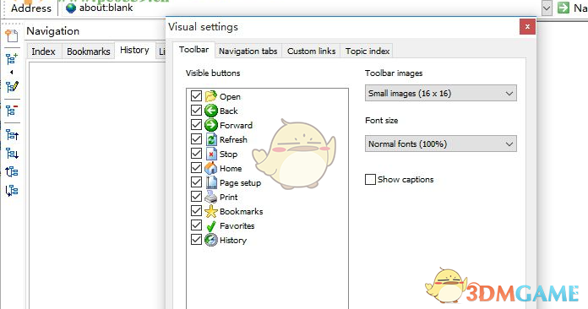The image size is (588, 309).
Task: Click the green Forward arrow icon
Action: point(210,125)
